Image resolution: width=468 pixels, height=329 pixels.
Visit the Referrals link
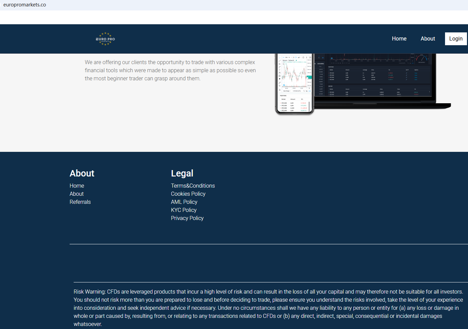[80, 202]
